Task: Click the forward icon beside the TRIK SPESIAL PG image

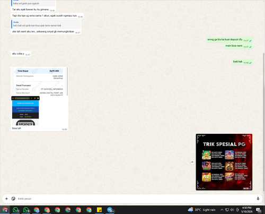Action: tap(192, 162)
